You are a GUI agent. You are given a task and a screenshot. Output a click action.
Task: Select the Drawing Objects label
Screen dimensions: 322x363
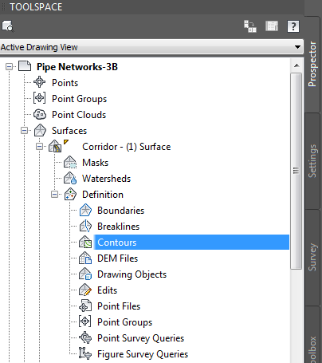[132, 274]
